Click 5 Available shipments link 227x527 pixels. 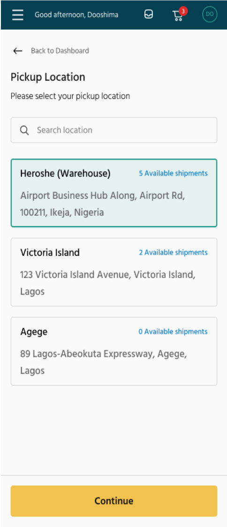click(173, 173)
